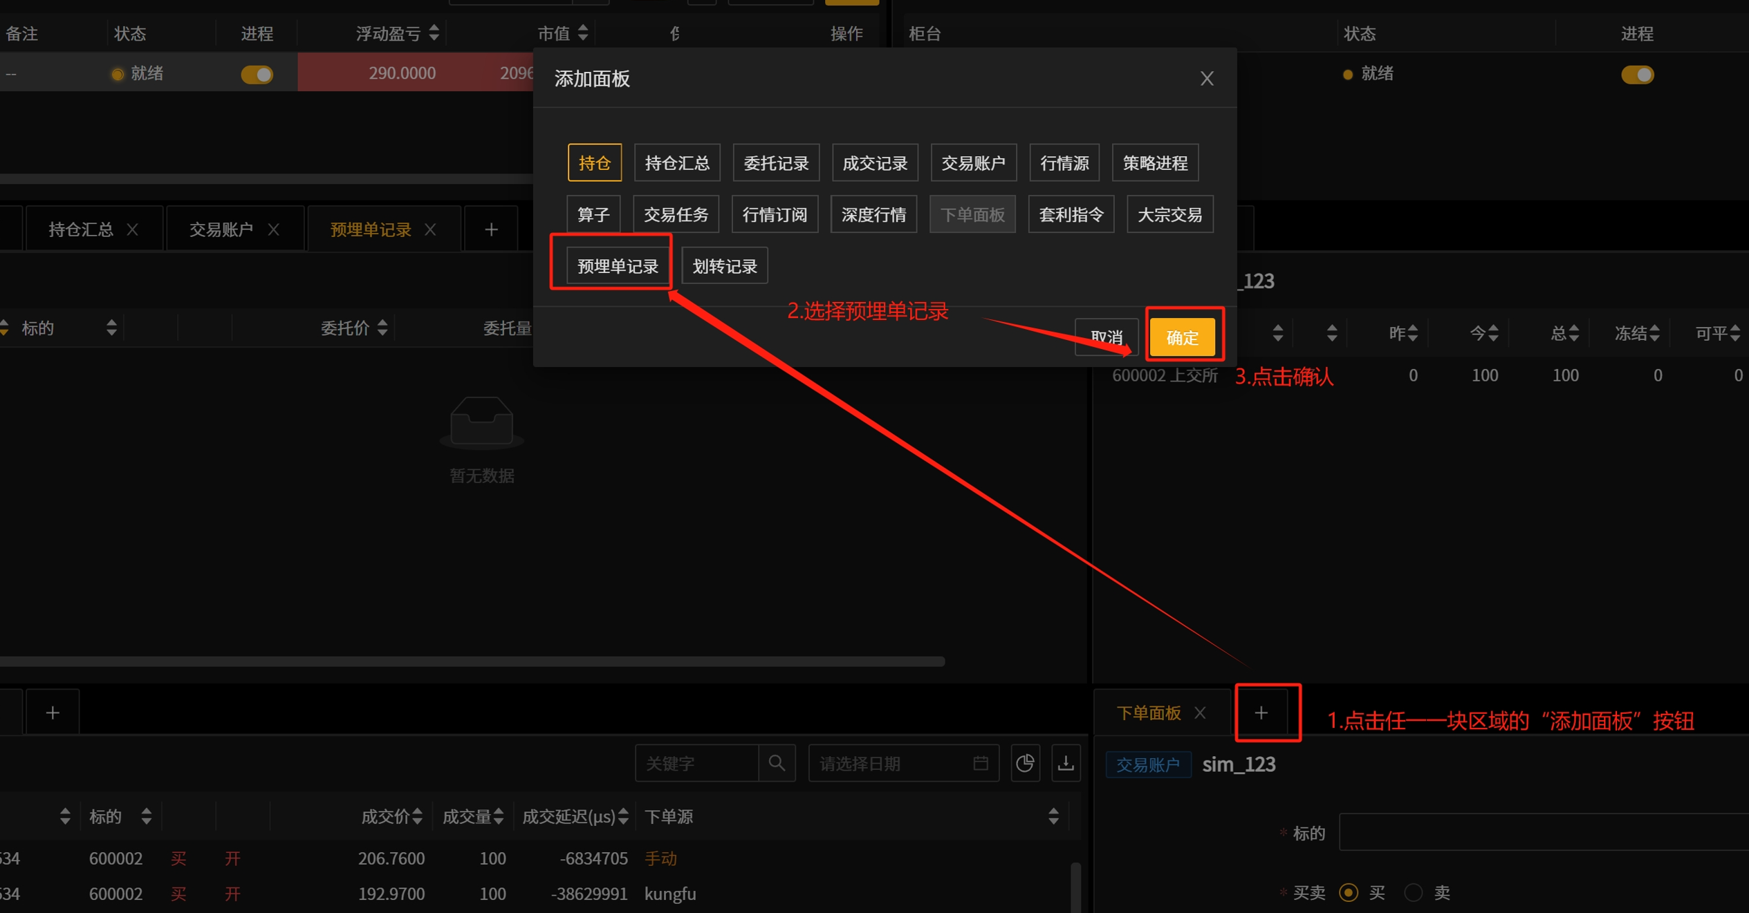Click the plus icon next to 下单面板 tab
Screen dimensions: 1749x913
pos(1261,712)
